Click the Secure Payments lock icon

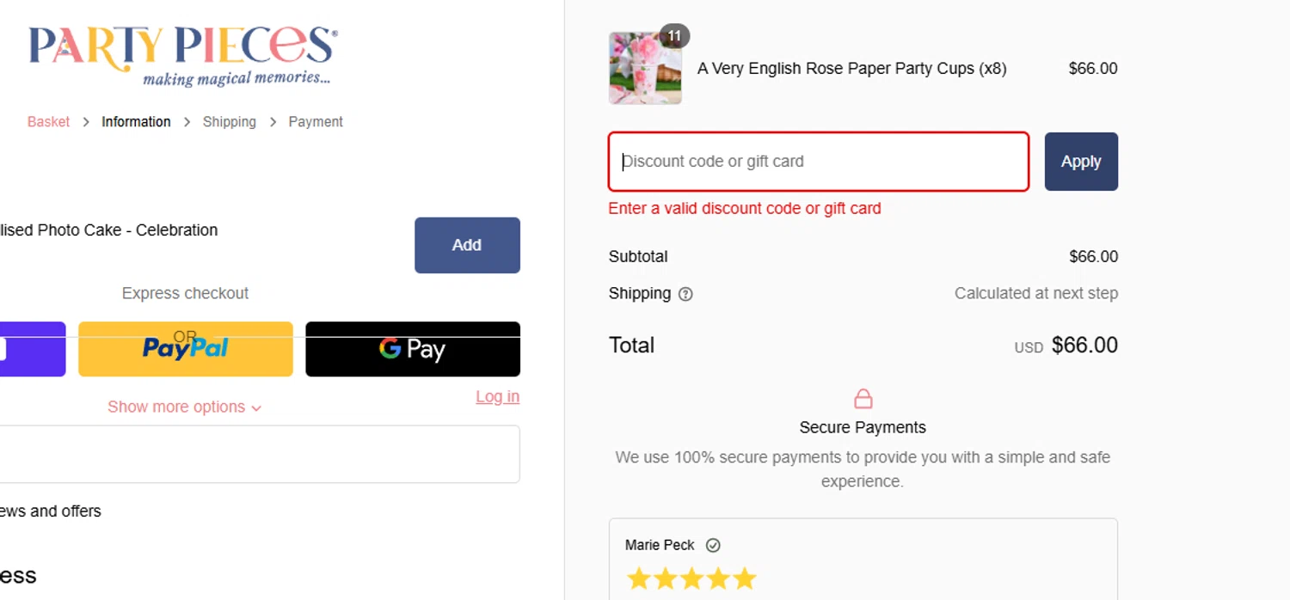[863, 399]
